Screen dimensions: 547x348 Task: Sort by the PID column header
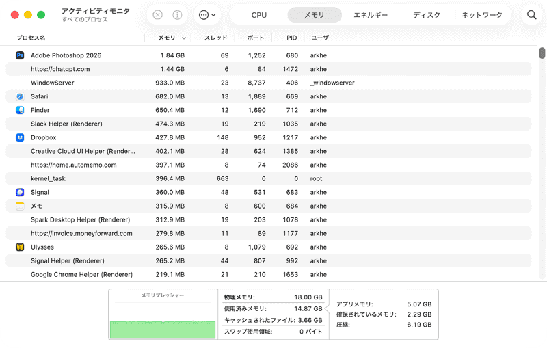(x=292, y=38)
